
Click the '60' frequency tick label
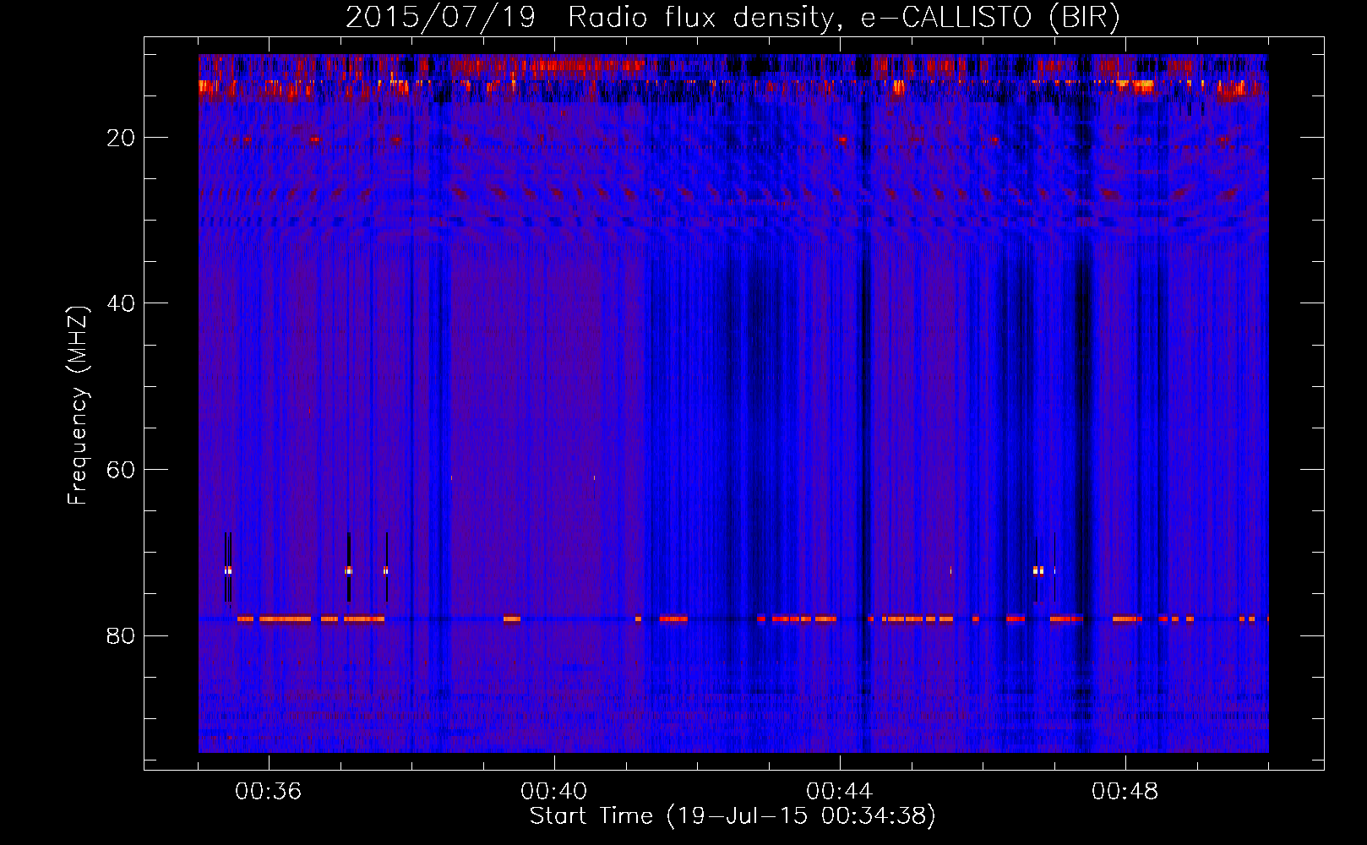121,470
